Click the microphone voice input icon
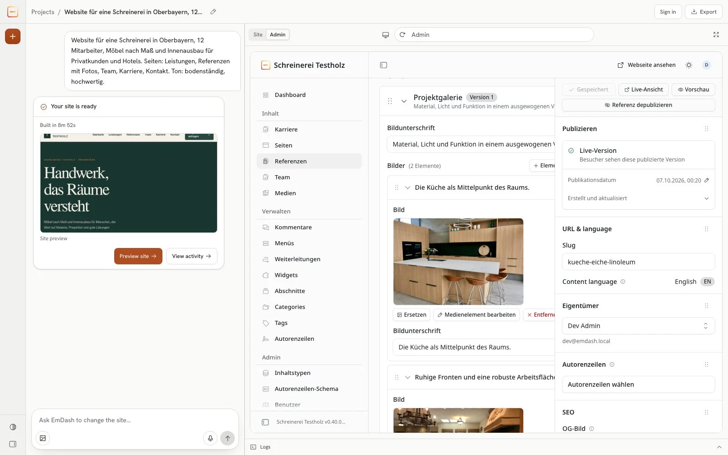 click(x=210, y=438)
